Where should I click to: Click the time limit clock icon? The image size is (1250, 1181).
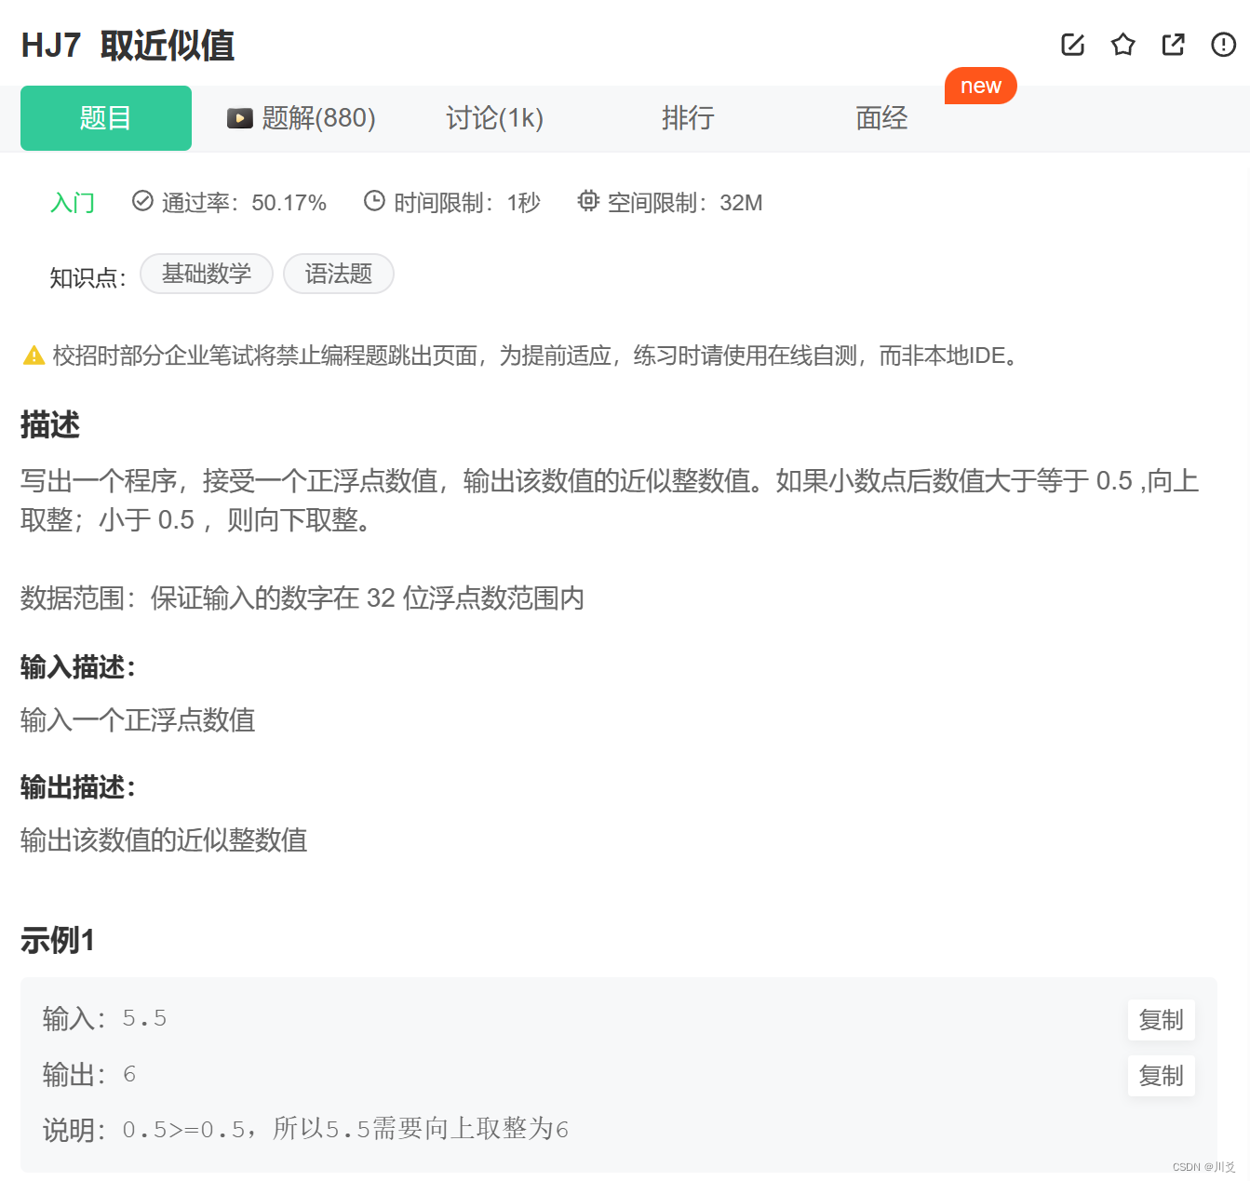(374, 201)
